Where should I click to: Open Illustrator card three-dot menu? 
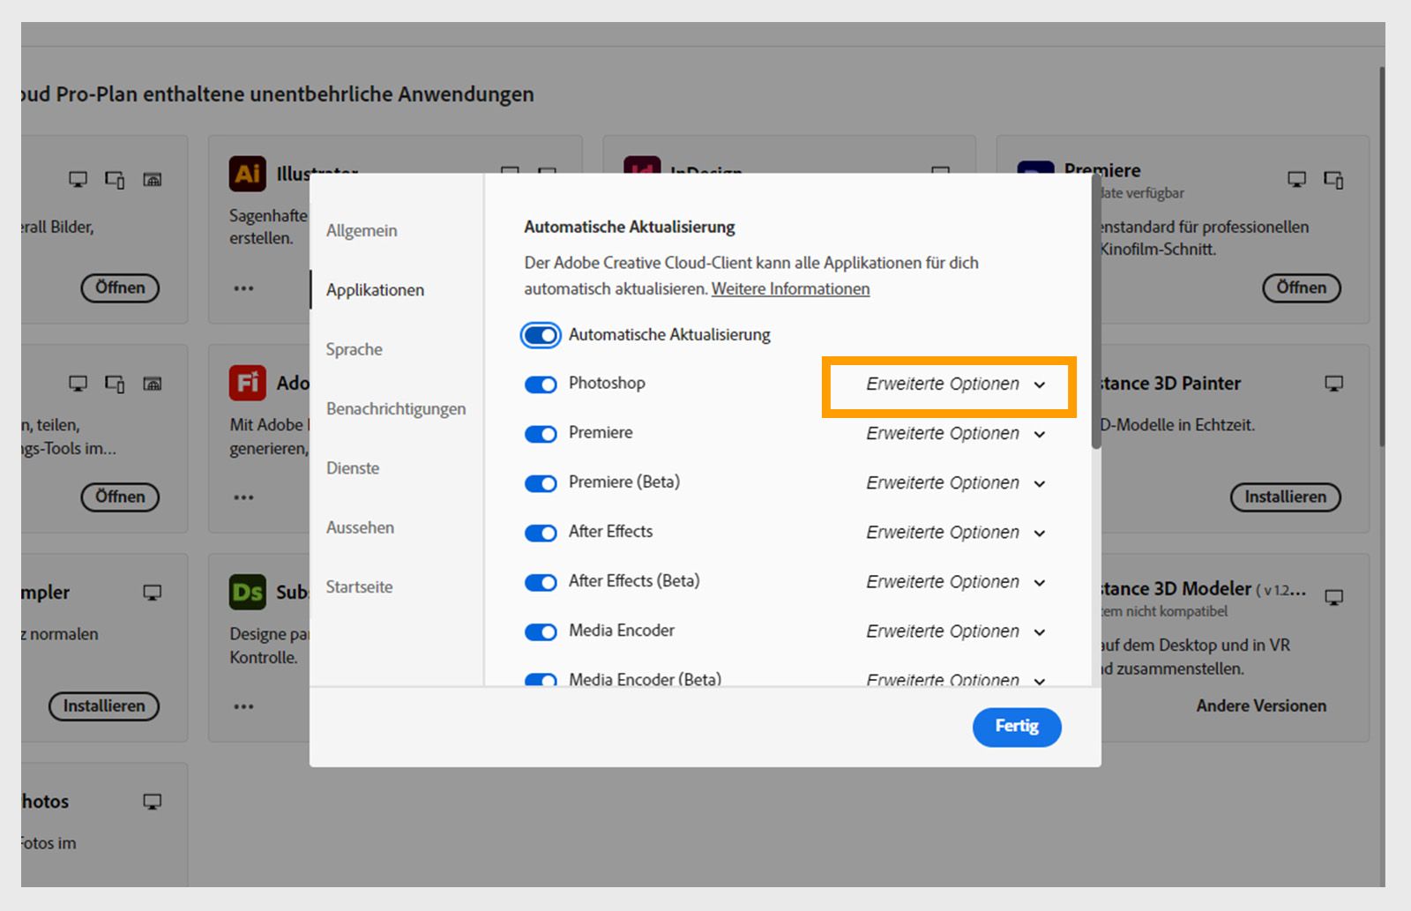tap(244, 288)
